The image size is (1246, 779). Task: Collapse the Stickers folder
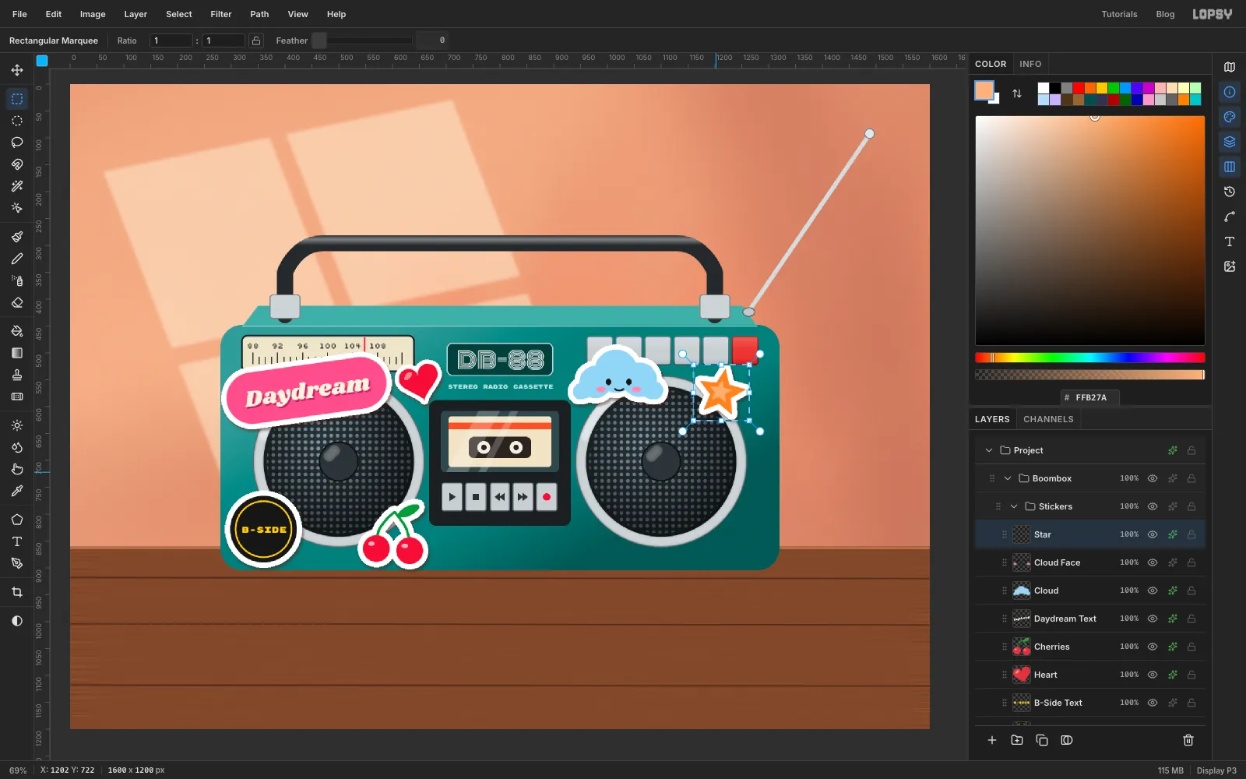click(1014, 506)
